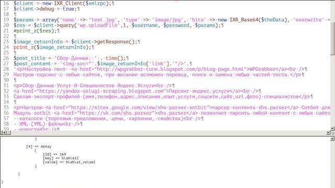Click '$post_title' variable on line 26

coord(29,58)
